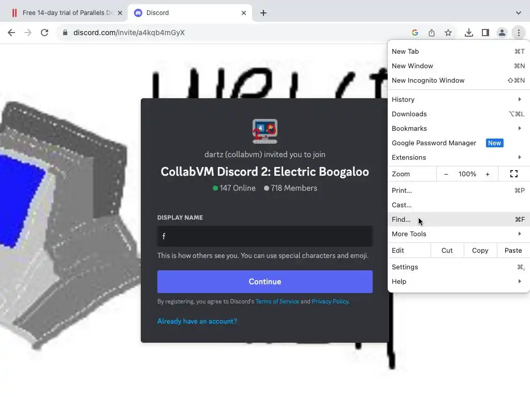Viewport: 530px width, 397px height.
Task: Select Find... from the menu
Action: click(459, 219)
